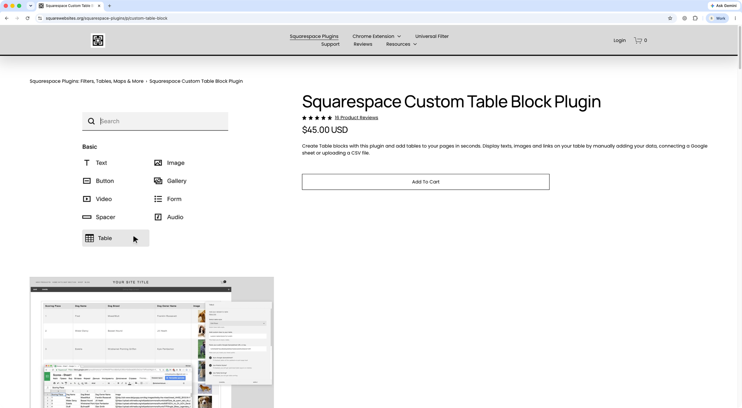The width and height of the screenshot is (742, 408).
Task: Click the Squarewebsites logo in the header
Action: click(98, 40)
